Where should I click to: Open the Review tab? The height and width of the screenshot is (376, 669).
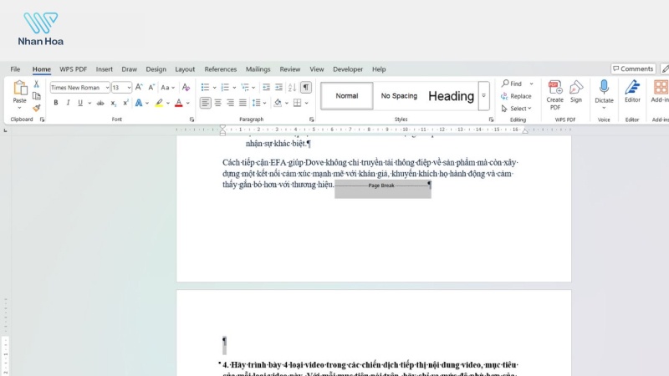coord(289,69)
